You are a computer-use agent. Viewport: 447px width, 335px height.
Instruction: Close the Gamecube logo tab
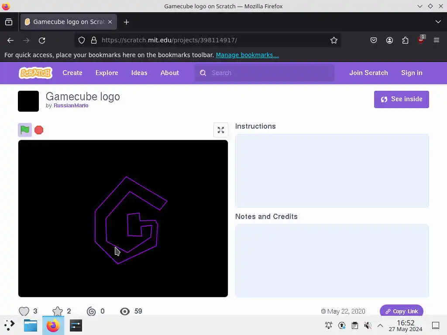tap(110, 22)
